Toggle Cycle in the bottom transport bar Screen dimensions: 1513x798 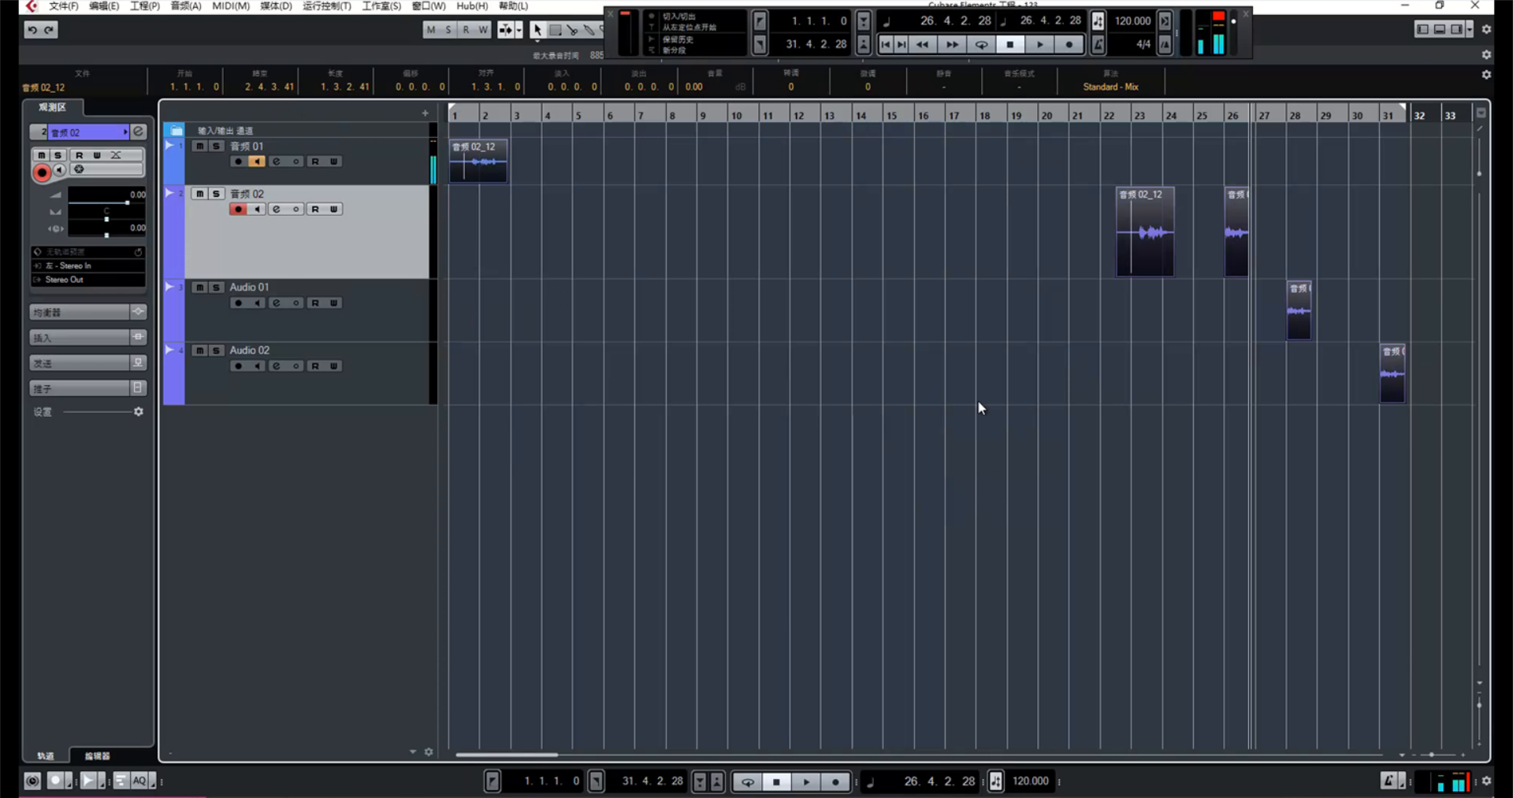point(747,782)
